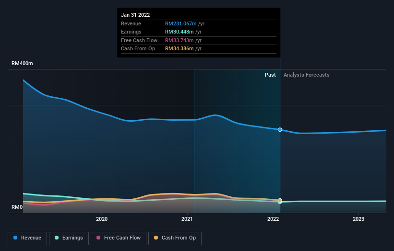
Task: Click the RM0 y-axis label
Action: pos(17,207)
